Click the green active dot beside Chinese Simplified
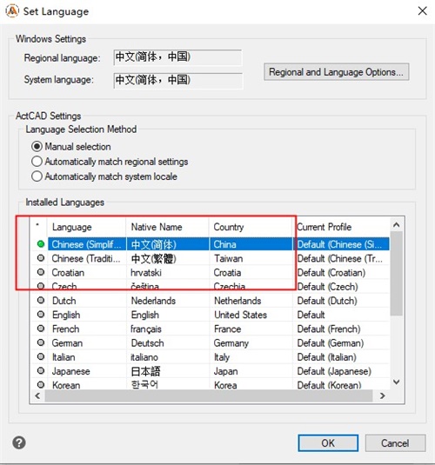Image resolution: width=435 pixels, height=465 pixels. (x=41, y=244)
